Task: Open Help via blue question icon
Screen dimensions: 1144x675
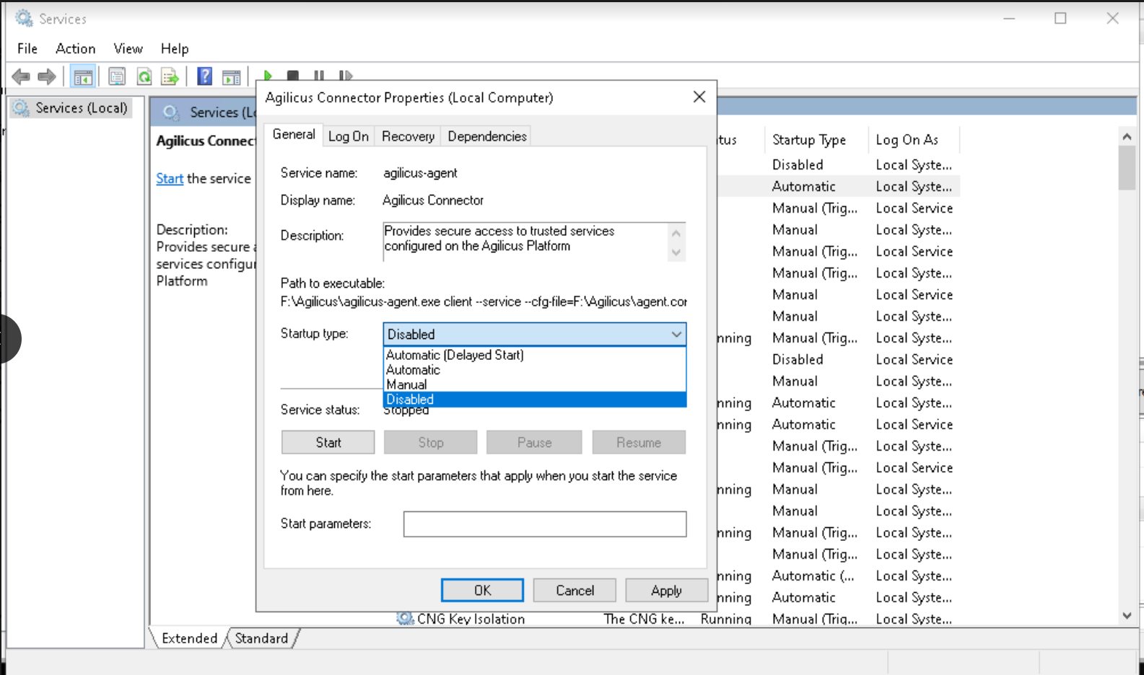Action: tap(205, 76)
